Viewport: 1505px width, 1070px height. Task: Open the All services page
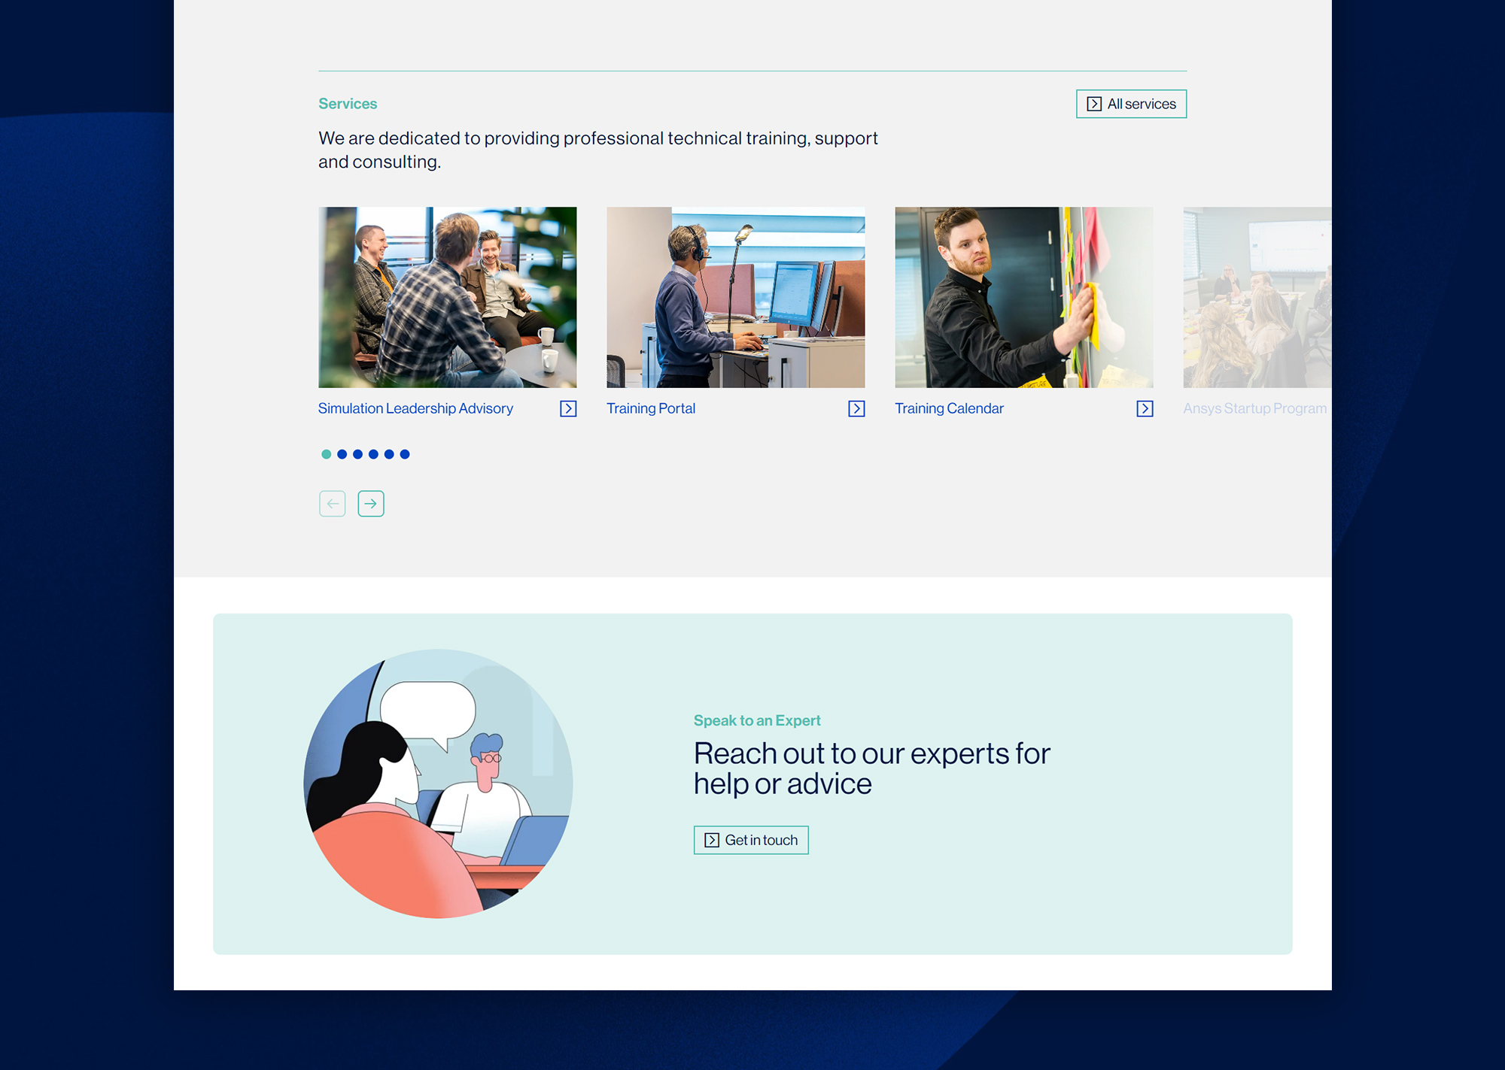(x=1132, y=103)
